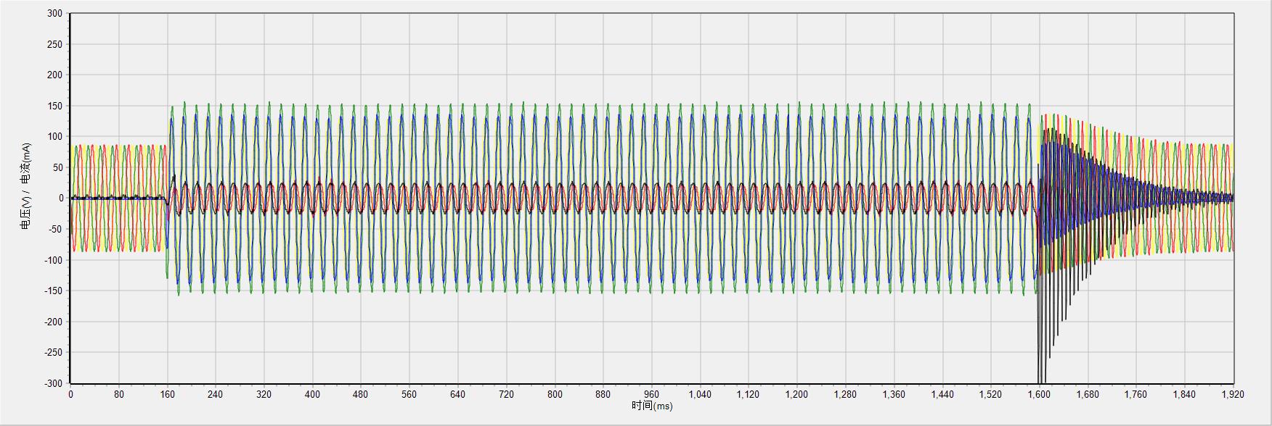The height and width of the screenshot is (426, 1272).
Task: Click the y-axis zero tick label
Action: coord(60,198)
